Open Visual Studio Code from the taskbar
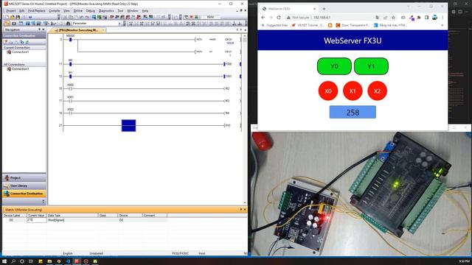Screen dimensions: 472x265 [68, 261]
